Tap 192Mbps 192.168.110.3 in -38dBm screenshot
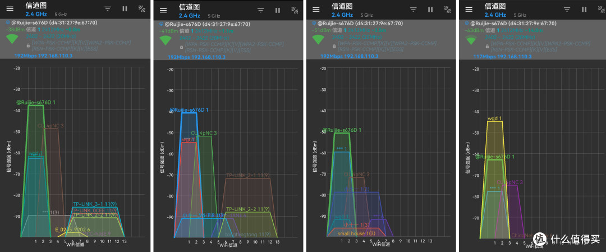The image size is (606, 252). click(43, 55)
